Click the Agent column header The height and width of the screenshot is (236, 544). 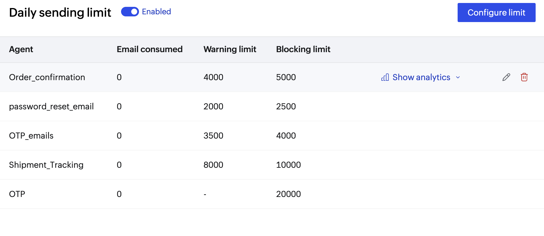pos(21,49)
